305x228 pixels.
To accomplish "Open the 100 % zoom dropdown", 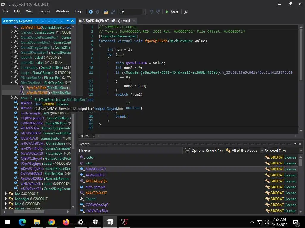I will coord(94,136).
